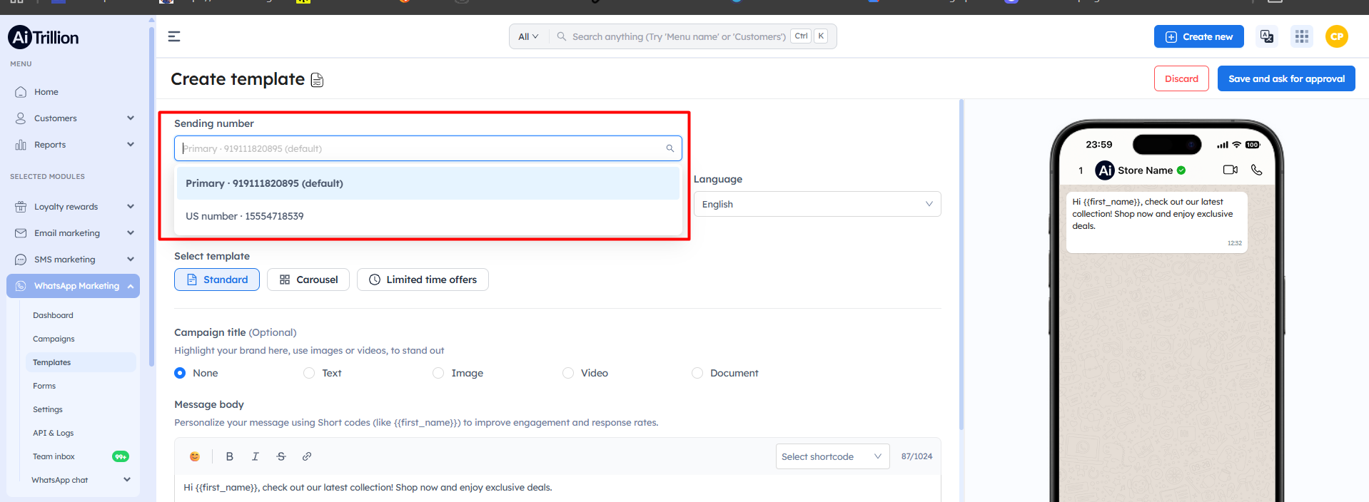Select the Image campaign title option

[x=438, y=373]
